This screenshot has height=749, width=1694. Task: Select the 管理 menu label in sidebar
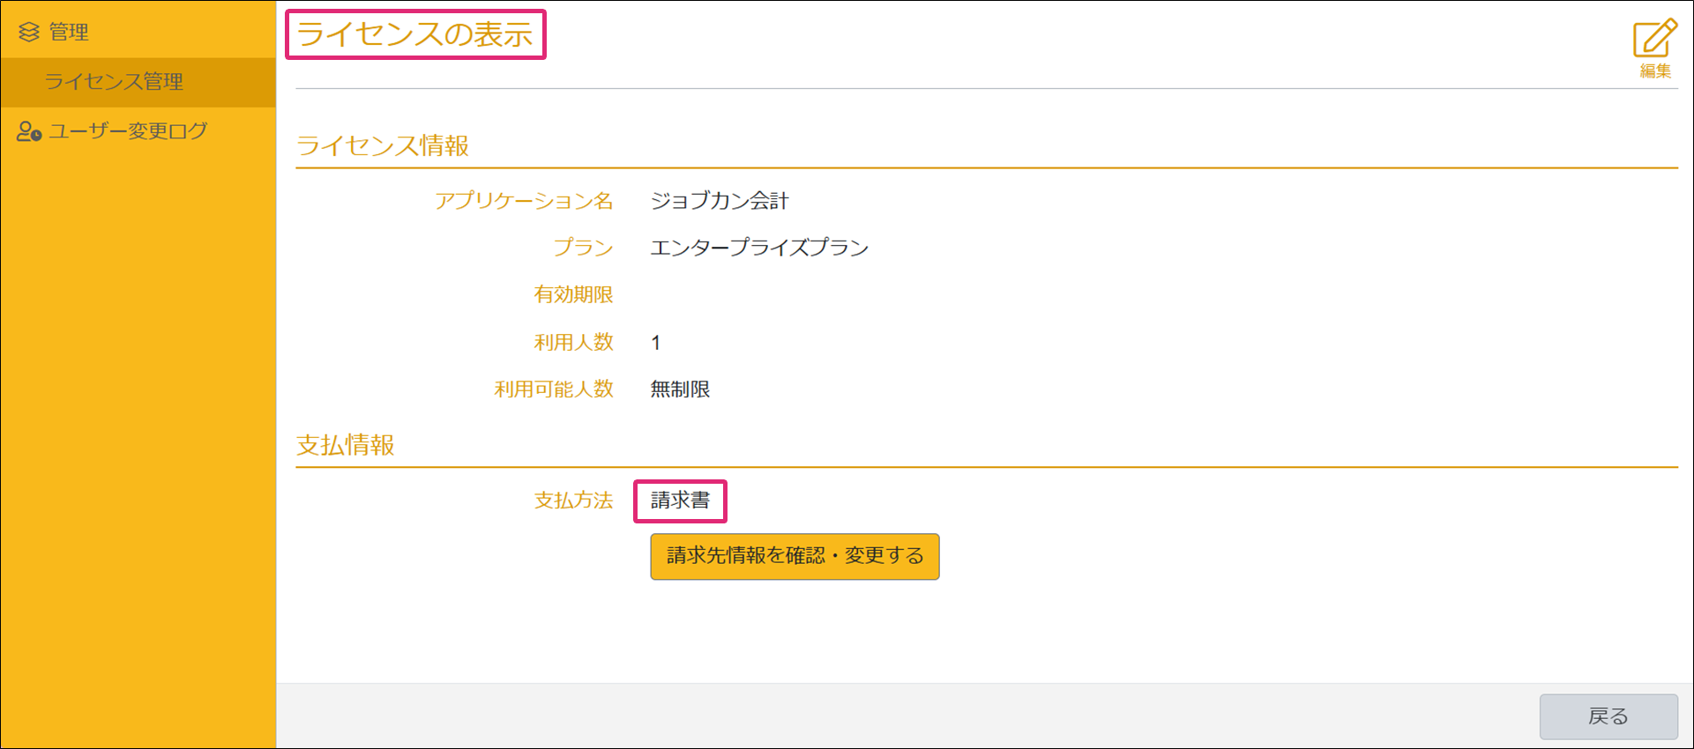coord(69,33)
